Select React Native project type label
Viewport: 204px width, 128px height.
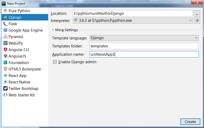point(19,82)
